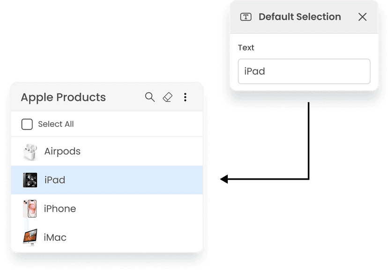Screen dimensions: 388x272
Task: Open search in Apple Products slicer
Action: tap(149, 97)
